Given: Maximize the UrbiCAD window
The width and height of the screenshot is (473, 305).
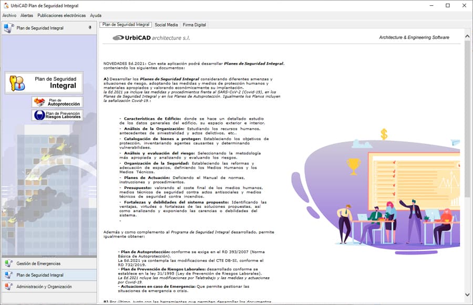Looking at the screenshot, I should (448, 5).
